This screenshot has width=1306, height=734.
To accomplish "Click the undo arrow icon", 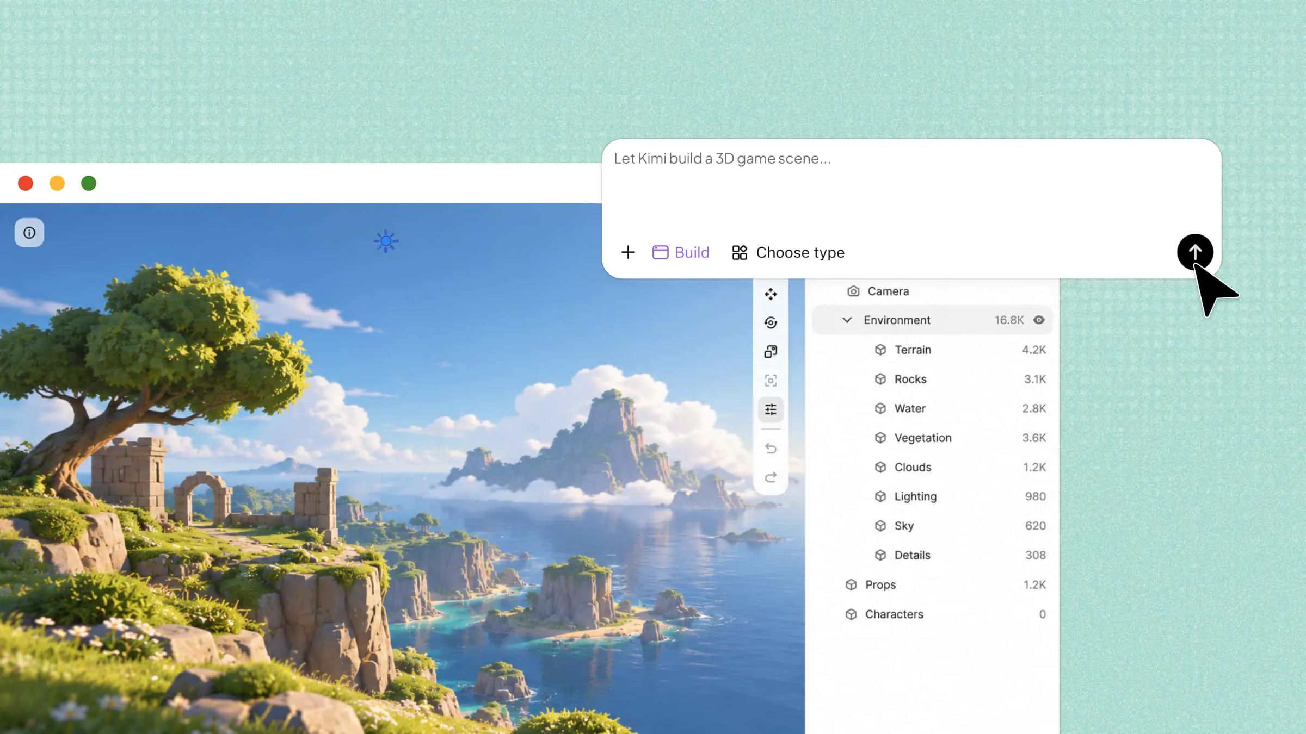I will click(771, 449).
